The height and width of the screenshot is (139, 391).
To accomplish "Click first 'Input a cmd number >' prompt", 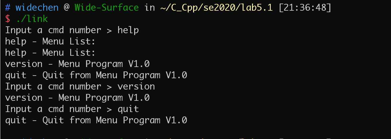I will 59,30.
